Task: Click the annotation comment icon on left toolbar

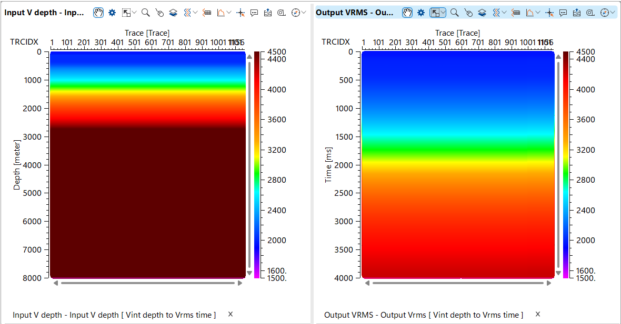Action: click(254, 12)
